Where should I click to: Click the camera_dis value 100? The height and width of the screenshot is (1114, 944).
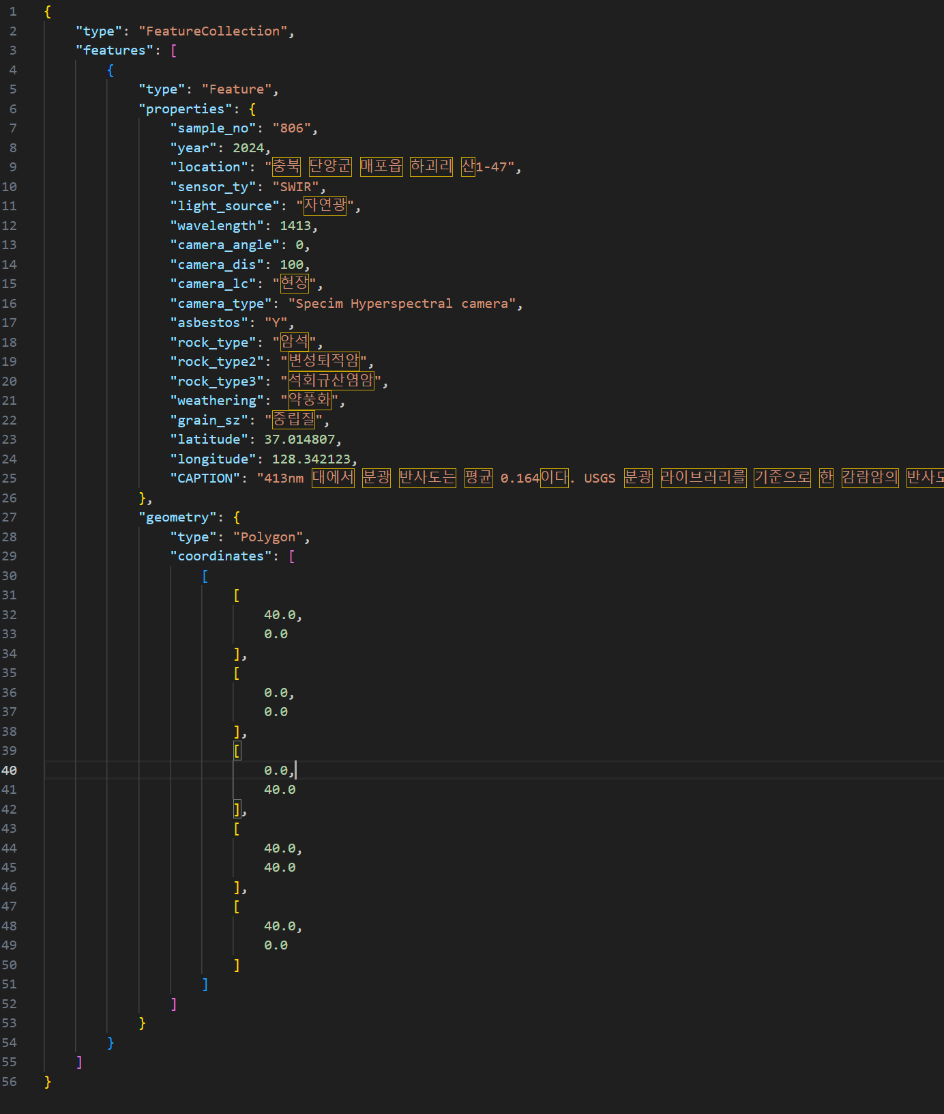[292, 264]
